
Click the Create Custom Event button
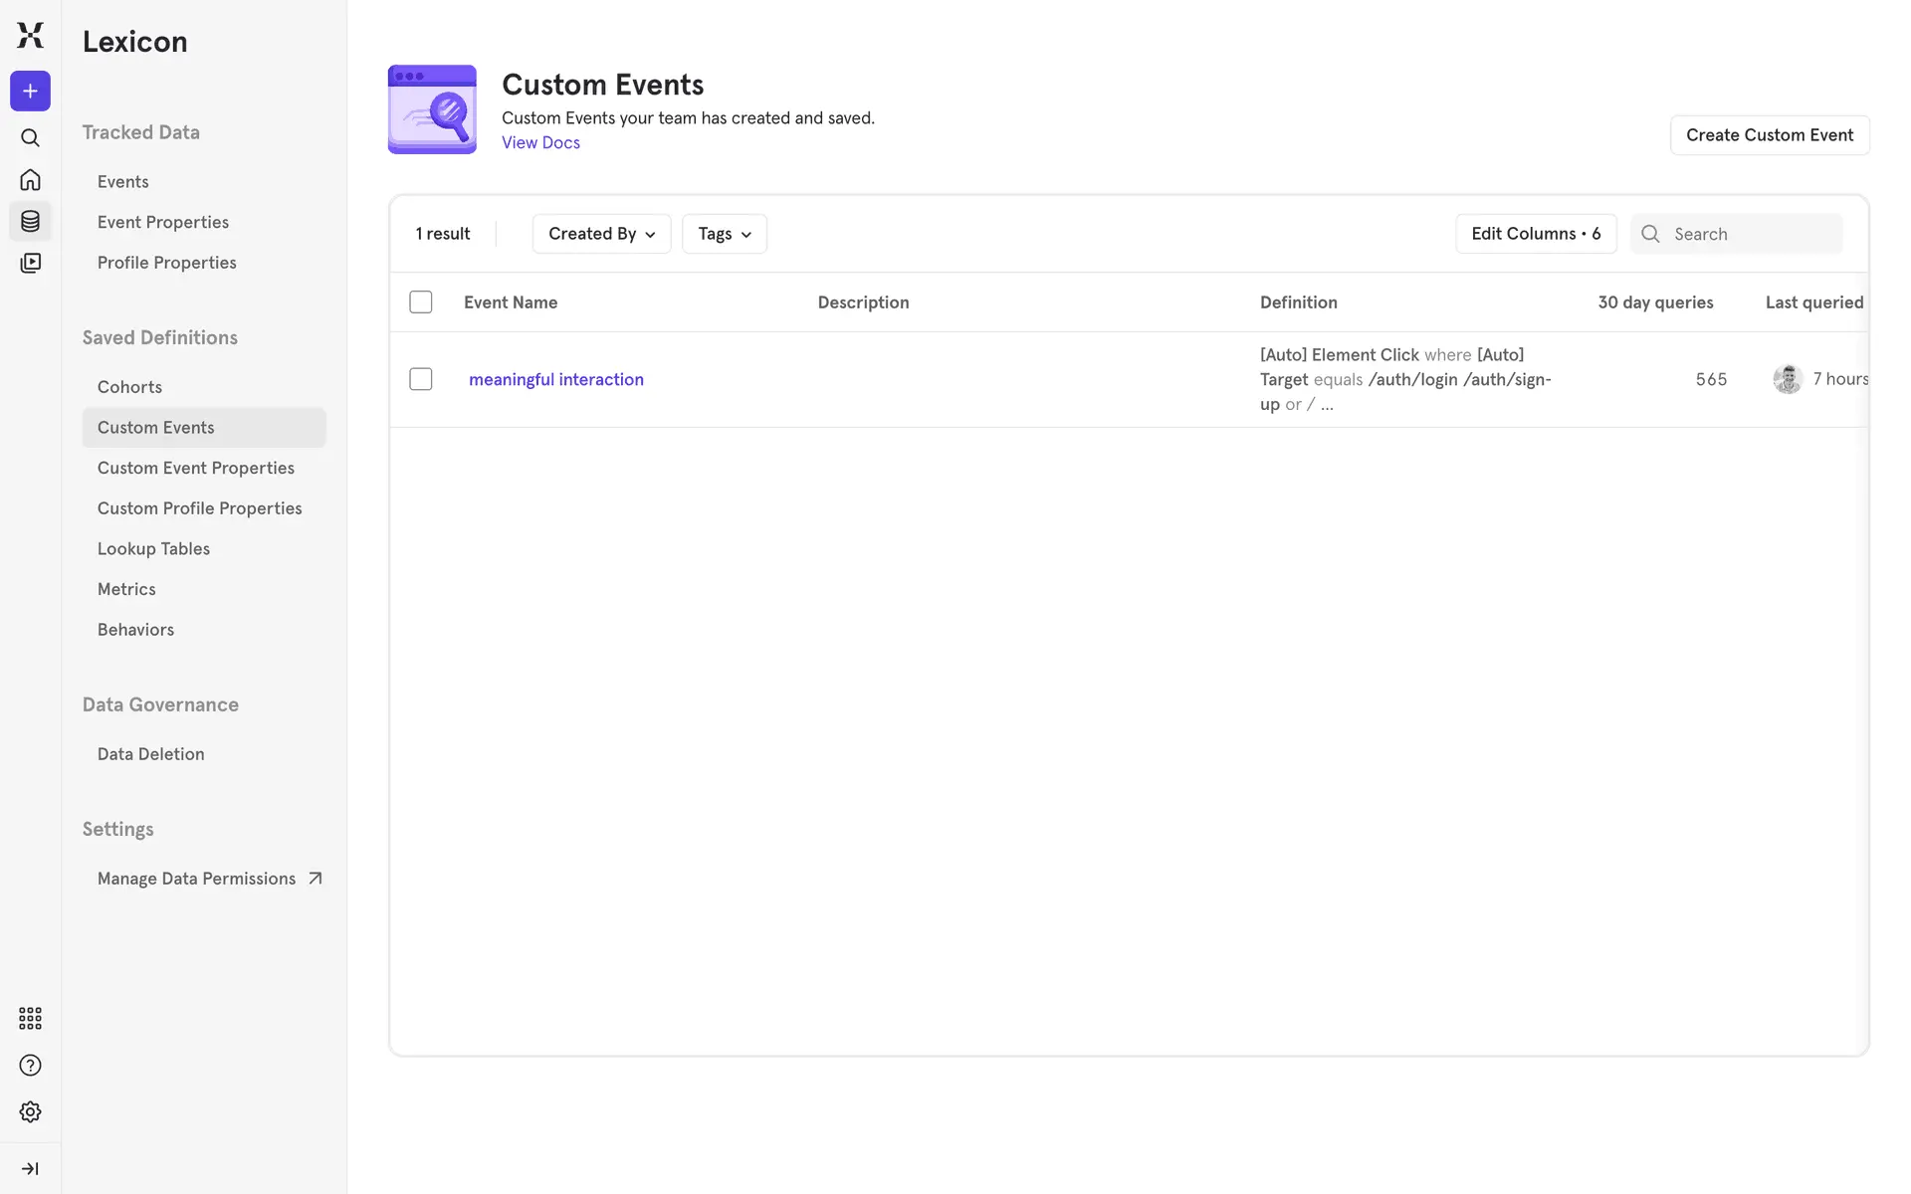[1769, 135]
